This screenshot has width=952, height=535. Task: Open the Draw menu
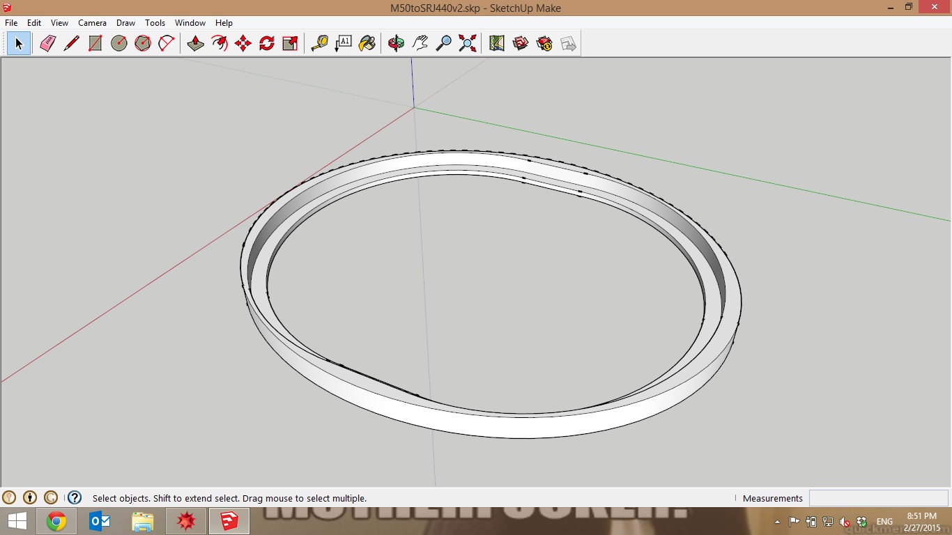pos(125,23)
